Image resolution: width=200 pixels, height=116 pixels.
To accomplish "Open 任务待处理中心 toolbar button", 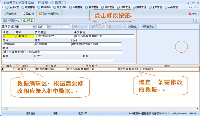I will pyautogui.click(x=49, y=14).
